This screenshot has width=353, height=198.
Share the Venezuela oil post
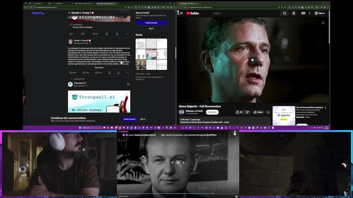point(118,73)
